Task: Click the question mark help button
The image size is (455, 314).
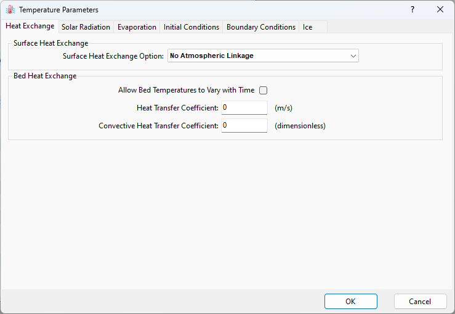Action: tap(413, 10)
